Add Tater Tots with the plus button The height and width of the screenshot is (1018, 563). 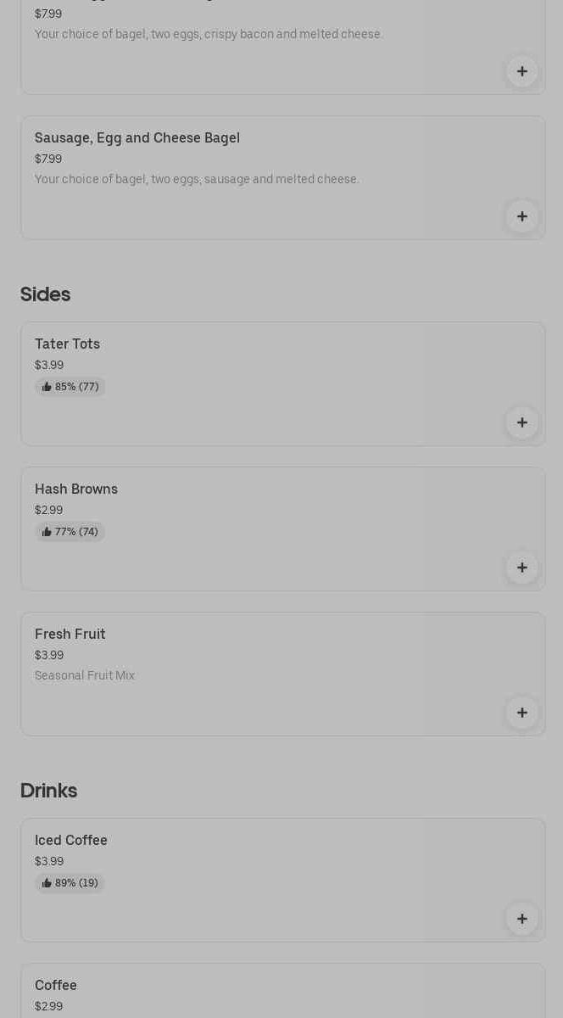click(521, 422)
